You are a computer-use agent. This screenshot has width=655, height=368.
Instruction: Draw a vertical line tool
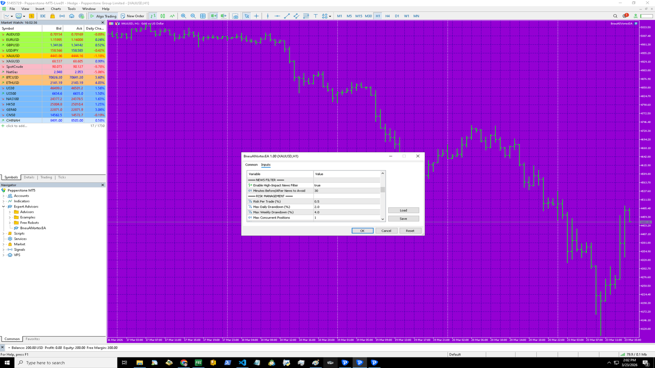(x=268, y=16)
